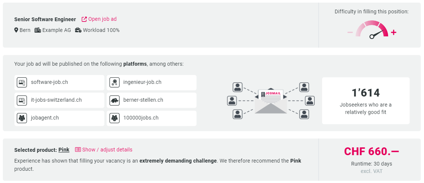Click the Example AG company building icon
Image resolution: width=424 pixels, height=183 pixels.
pos(37,30)
